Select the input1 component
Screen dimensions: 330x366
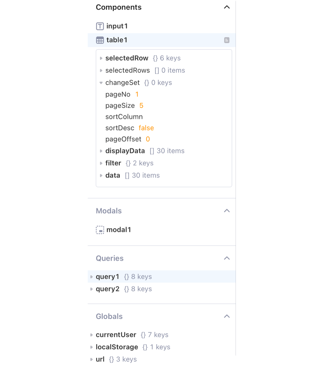click(x=117, y=26)
